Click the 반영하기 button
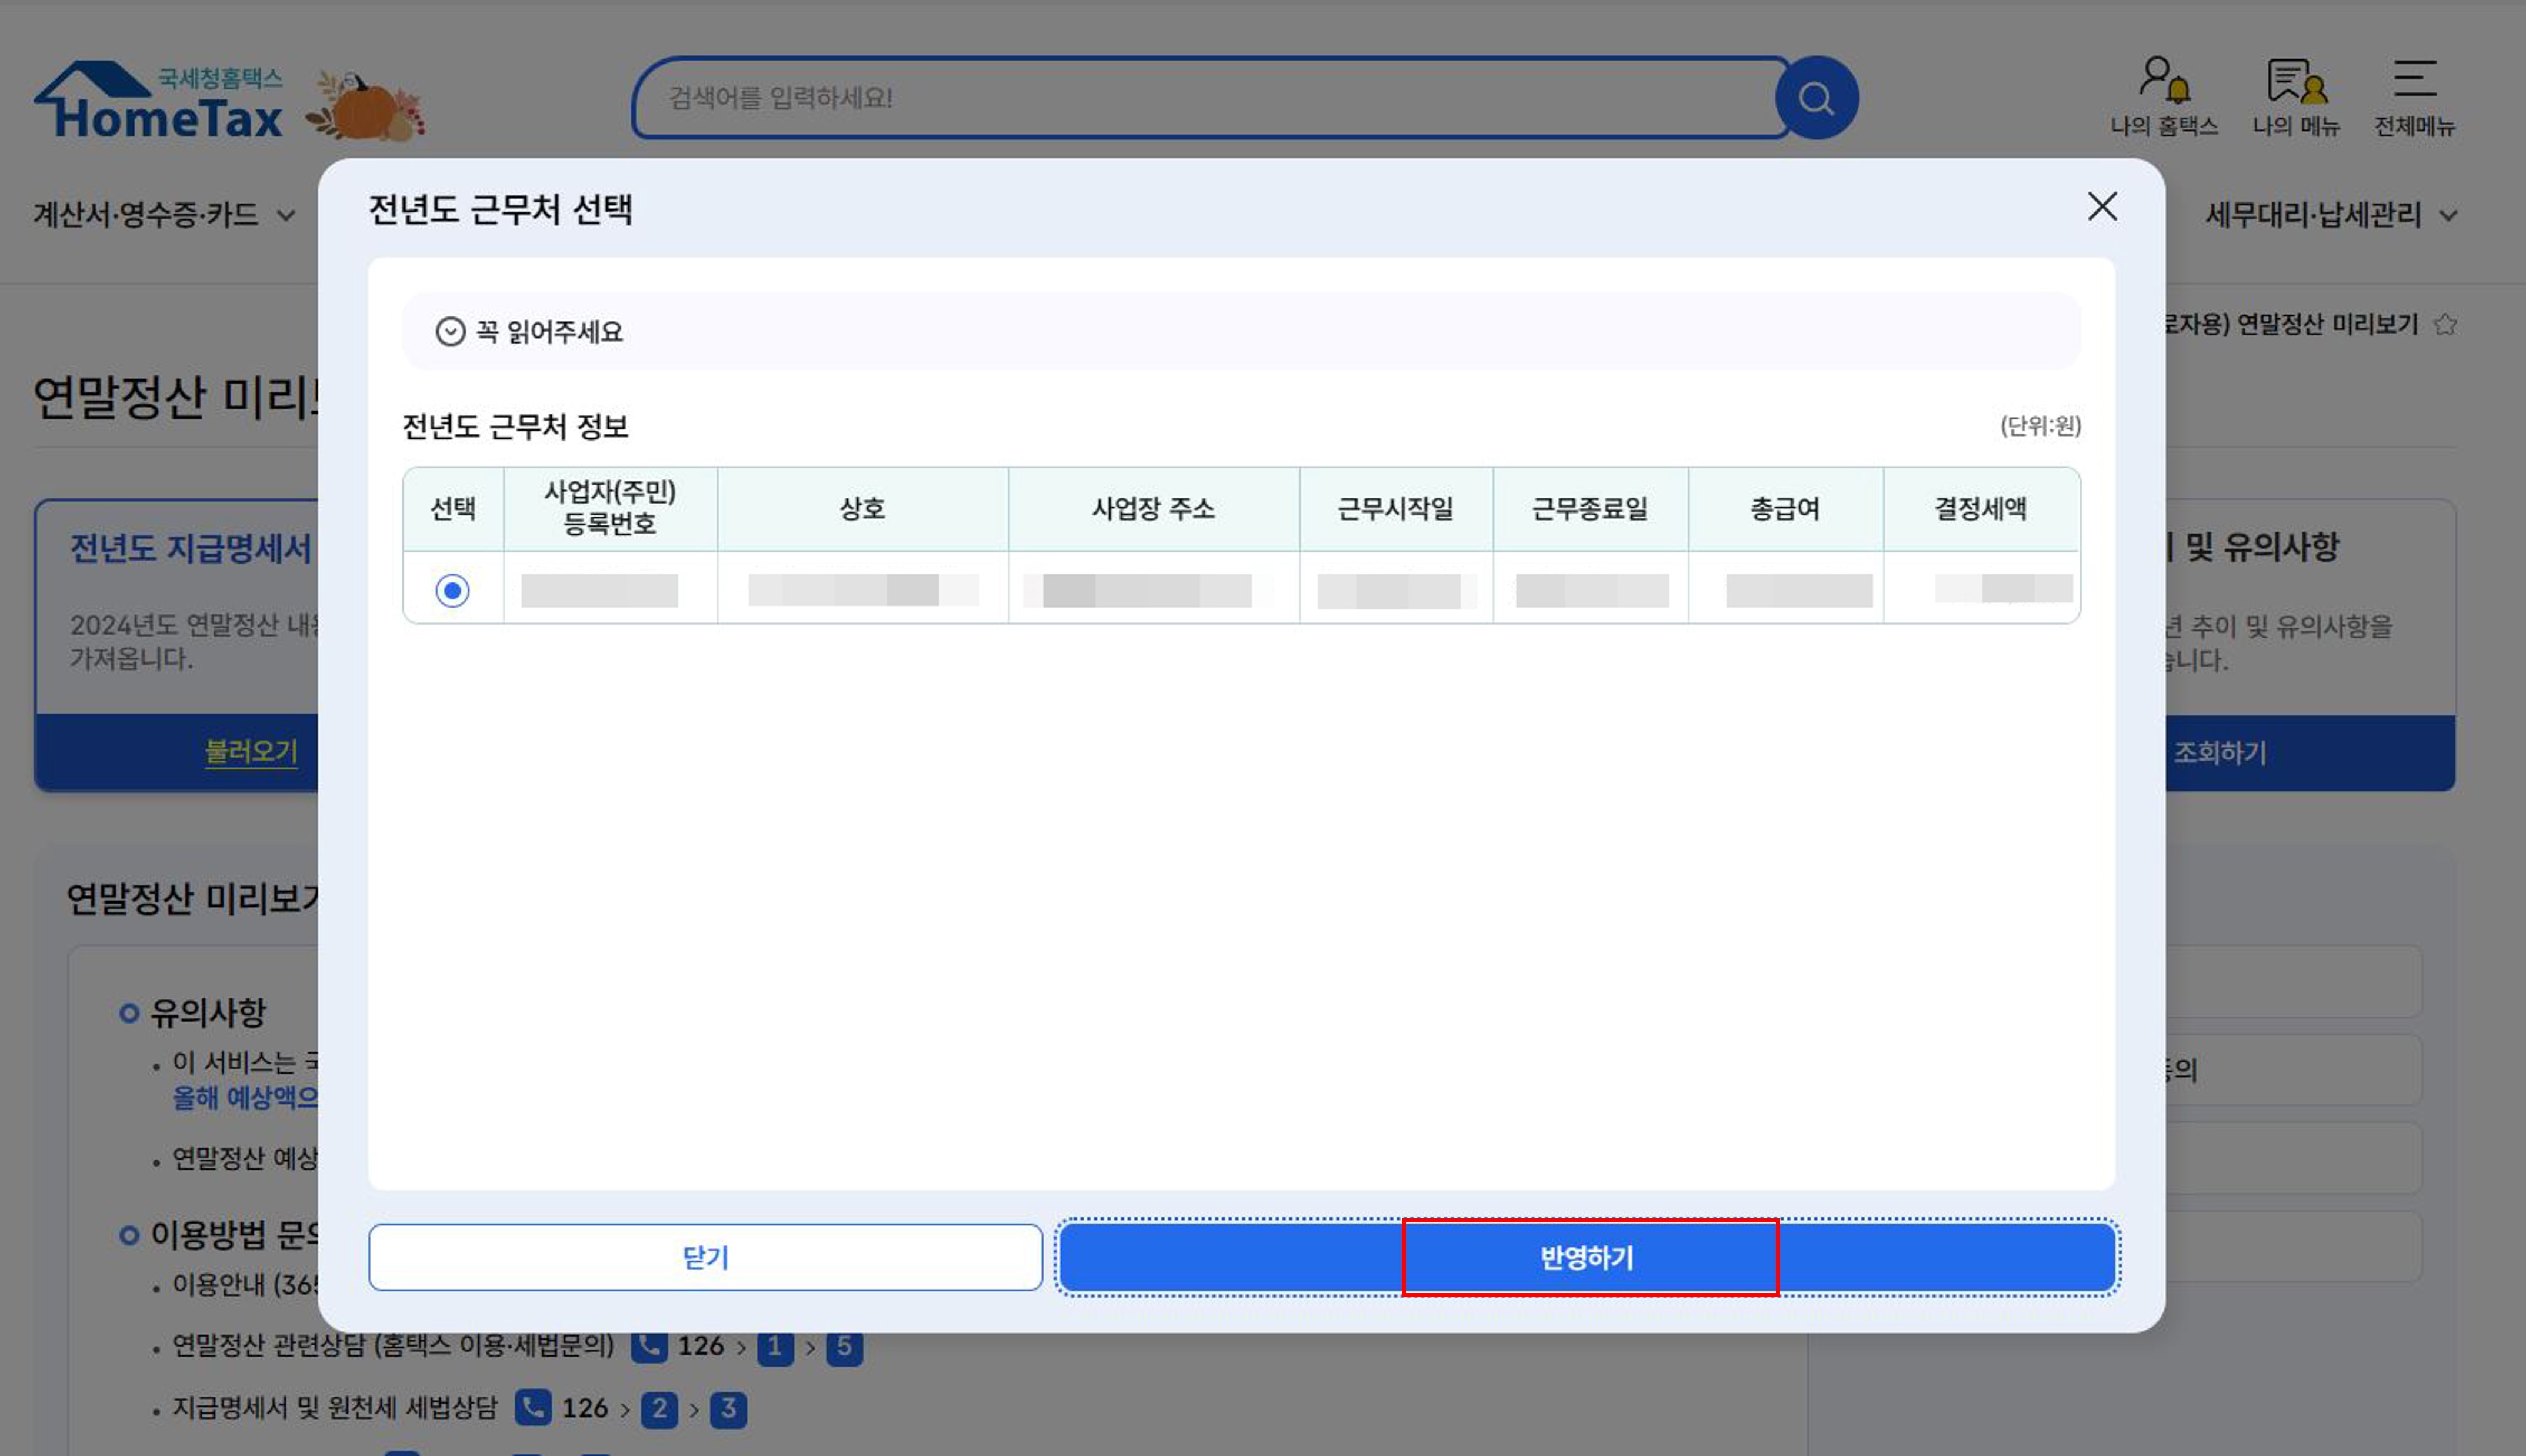This screenshot has width=2526, height=1456. point(1587,1257)
